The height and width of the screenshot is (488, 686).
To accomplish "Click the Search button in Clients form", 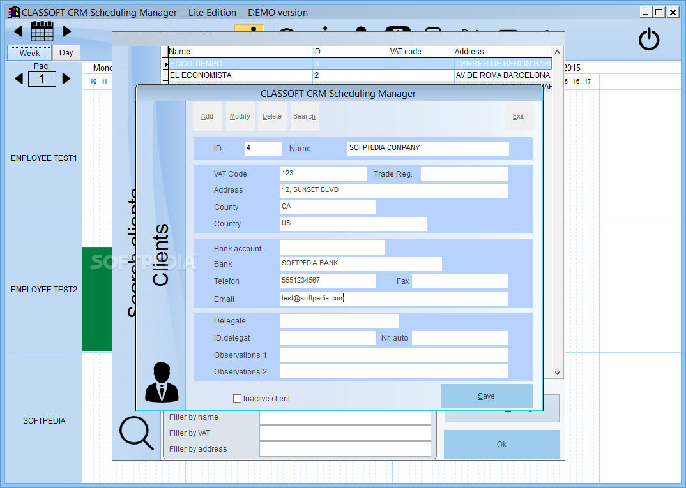I will point(305,116).
